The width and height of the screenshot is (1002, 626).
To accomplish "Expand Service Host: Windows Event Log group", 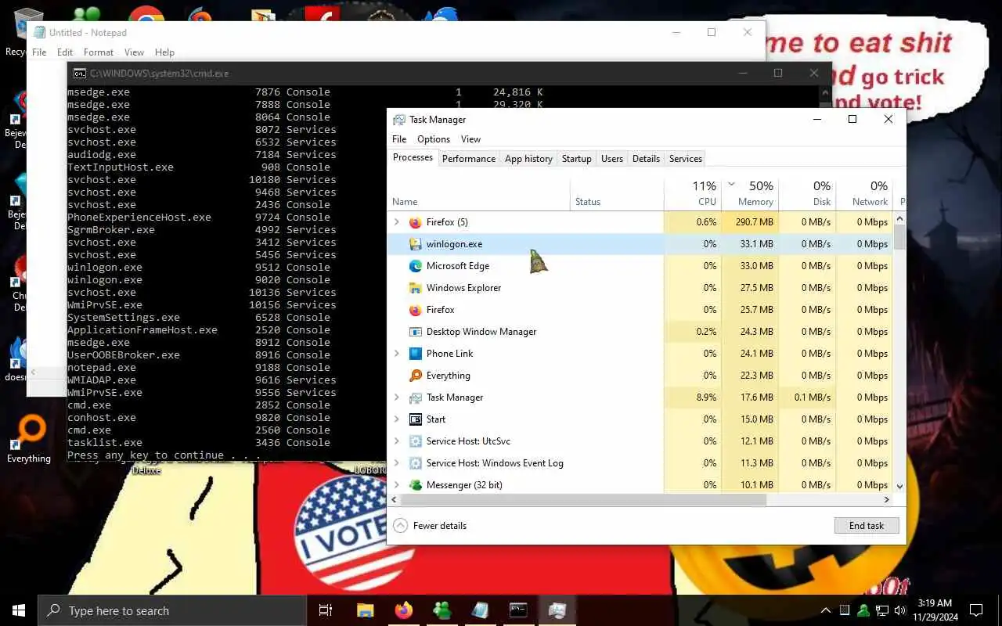I will pyautogui.click(x=397, y=463).
